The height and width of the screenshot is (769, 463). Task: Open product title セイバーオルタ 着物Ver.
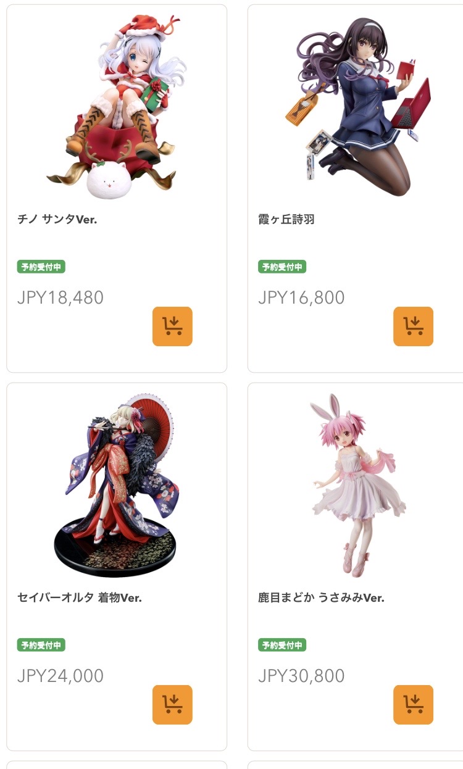[x=80, y=597]
